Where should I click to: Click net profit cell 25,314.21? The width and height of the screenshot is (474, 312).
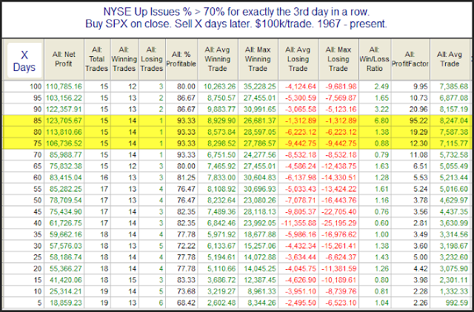65,291
